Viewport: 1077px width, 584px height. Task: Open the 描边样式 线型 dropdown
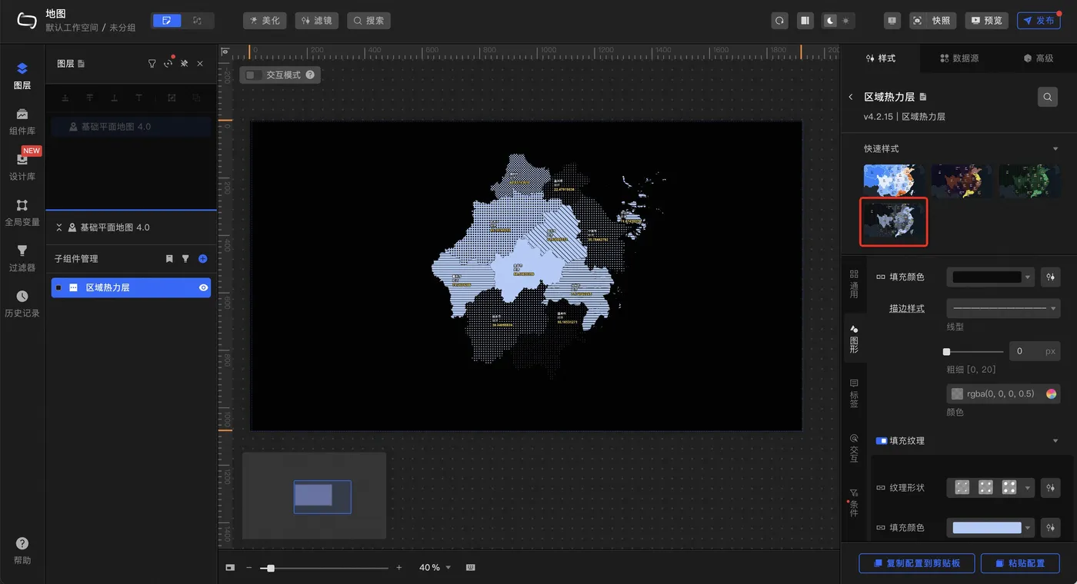coord(1003,308)
